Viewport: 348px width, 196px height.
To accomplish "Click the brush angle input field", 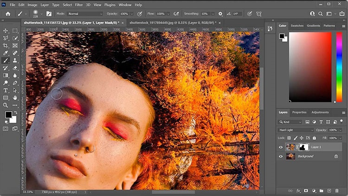I will [x=237, y=14].
